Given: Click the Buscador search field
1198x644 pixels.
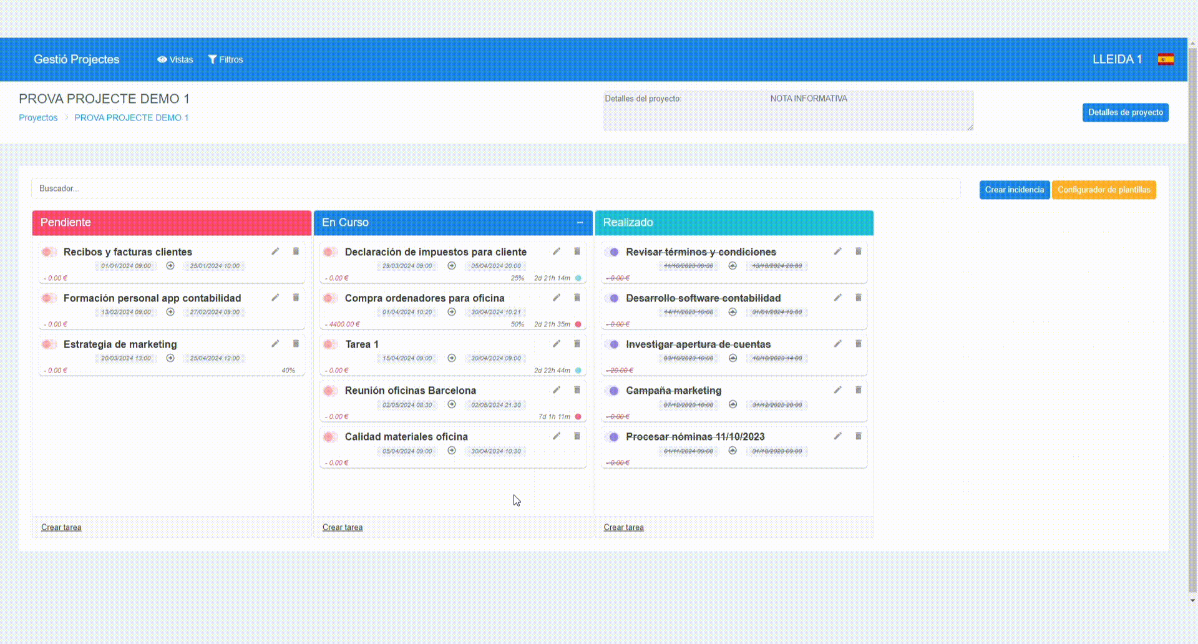Looking at the screenshot, I should 495,188.
